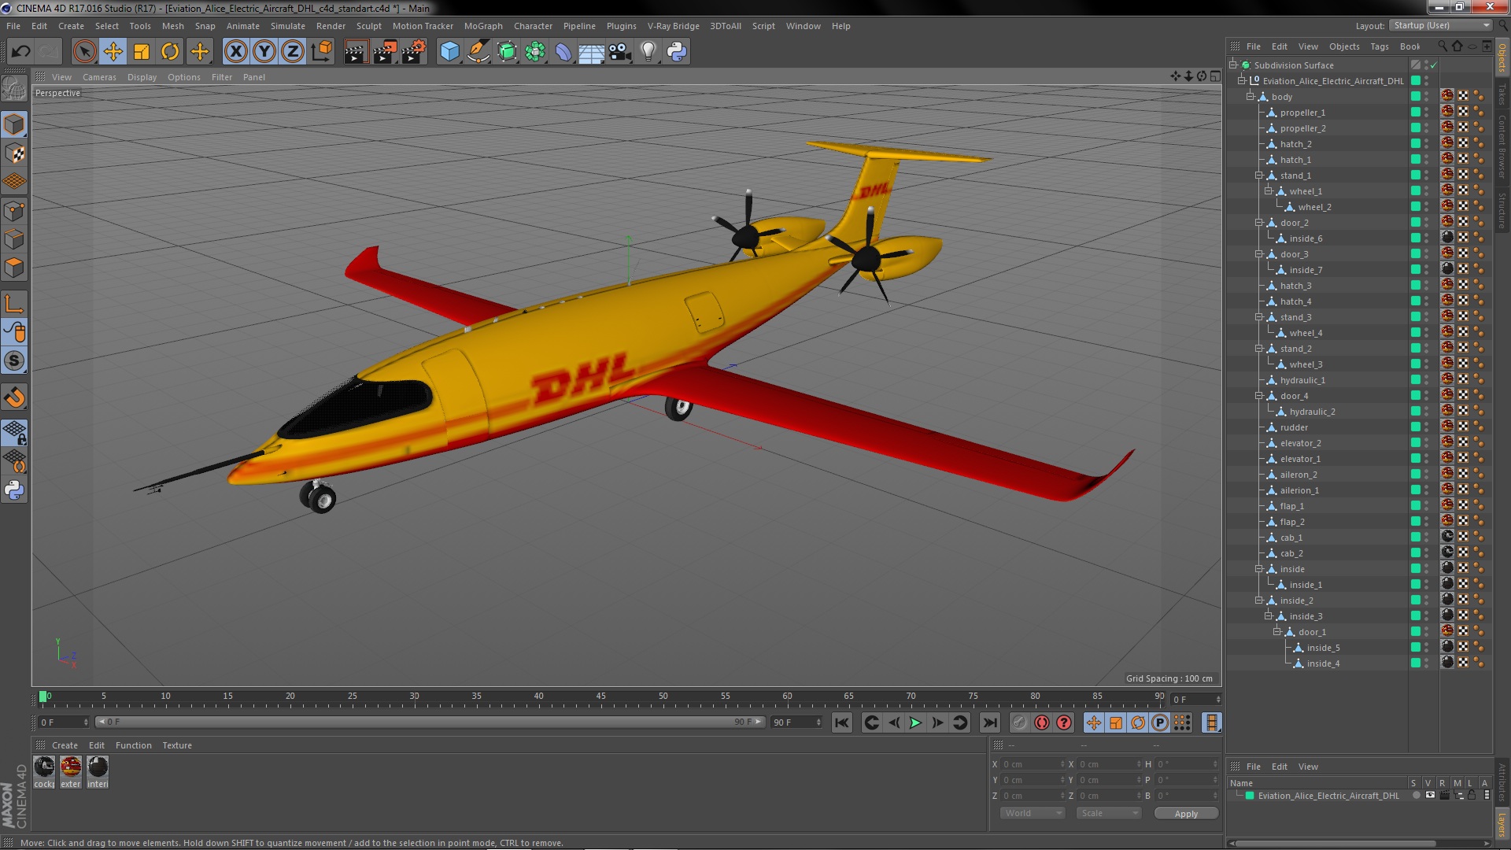The width and height of the screenshot is (1511, 850).
Task: Play the animation forward
Action: (x=915, y=722)
